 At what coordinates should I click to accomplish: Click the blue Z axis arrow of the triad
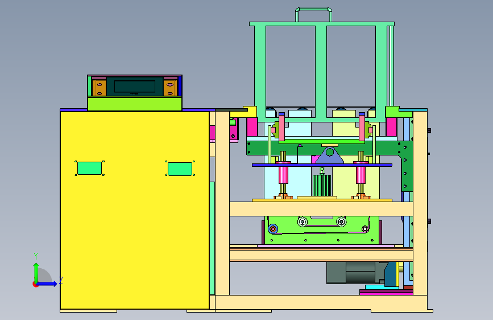(x=47, y=284)
